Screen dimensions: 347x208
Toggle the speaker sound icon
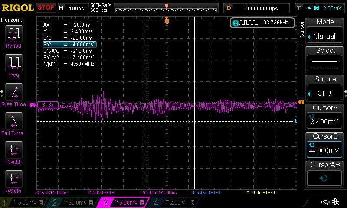click(336, 202)
